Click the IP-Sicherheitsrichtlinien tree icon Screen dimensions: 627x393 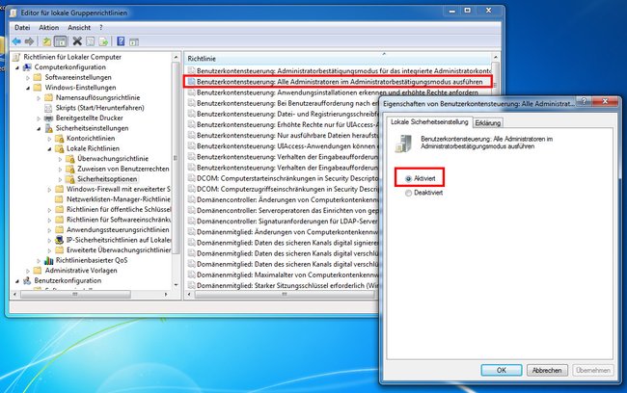pos(60,240)
